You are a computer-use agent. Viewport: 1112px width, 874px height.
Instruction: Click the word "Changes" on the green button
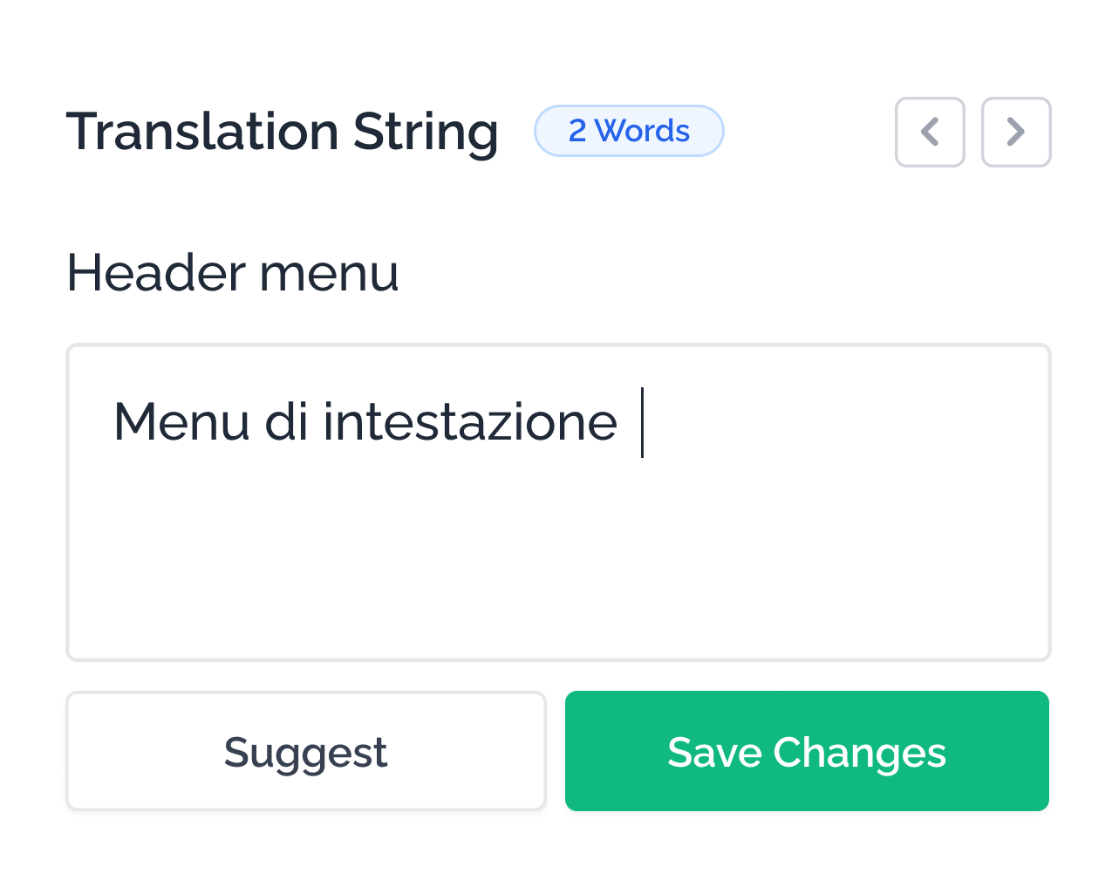pos(859,752)
